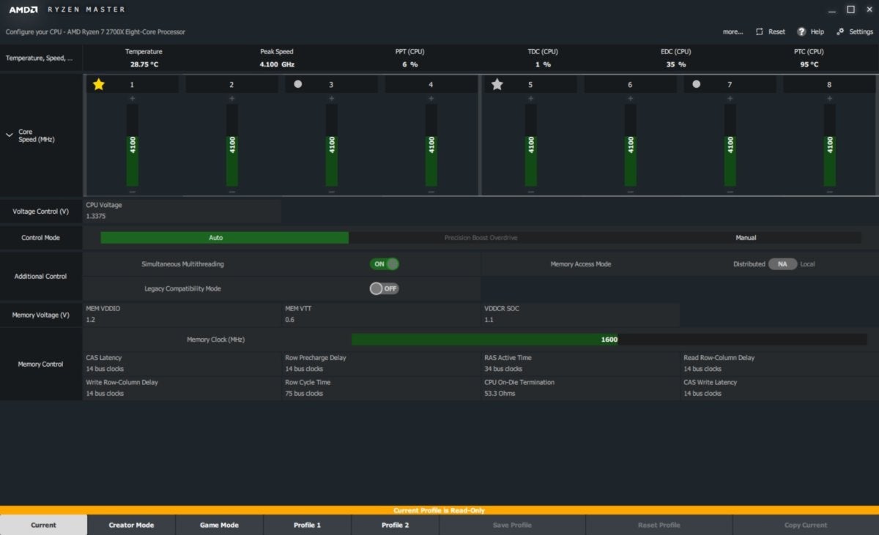Click Reset Profile button
The width and height of the screenshot is (879, 535).
(659, 525)
